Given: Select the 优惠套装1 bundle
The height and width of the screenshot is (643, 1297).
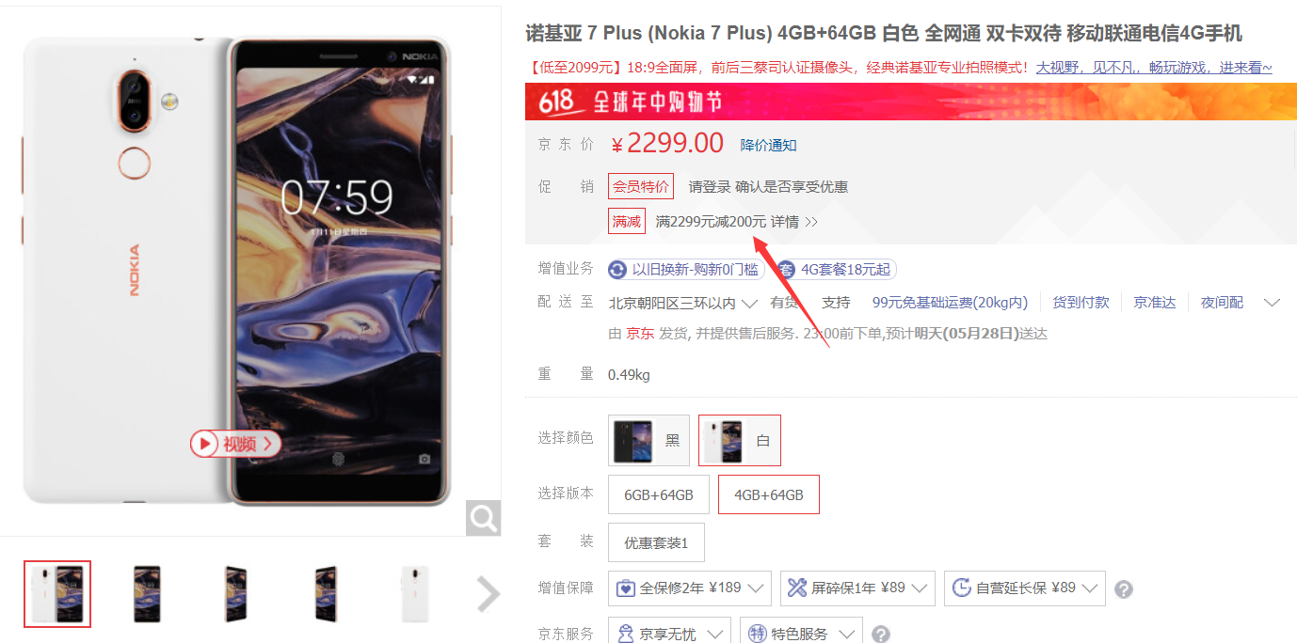Looking at the screenshot, I should (656, 542).
